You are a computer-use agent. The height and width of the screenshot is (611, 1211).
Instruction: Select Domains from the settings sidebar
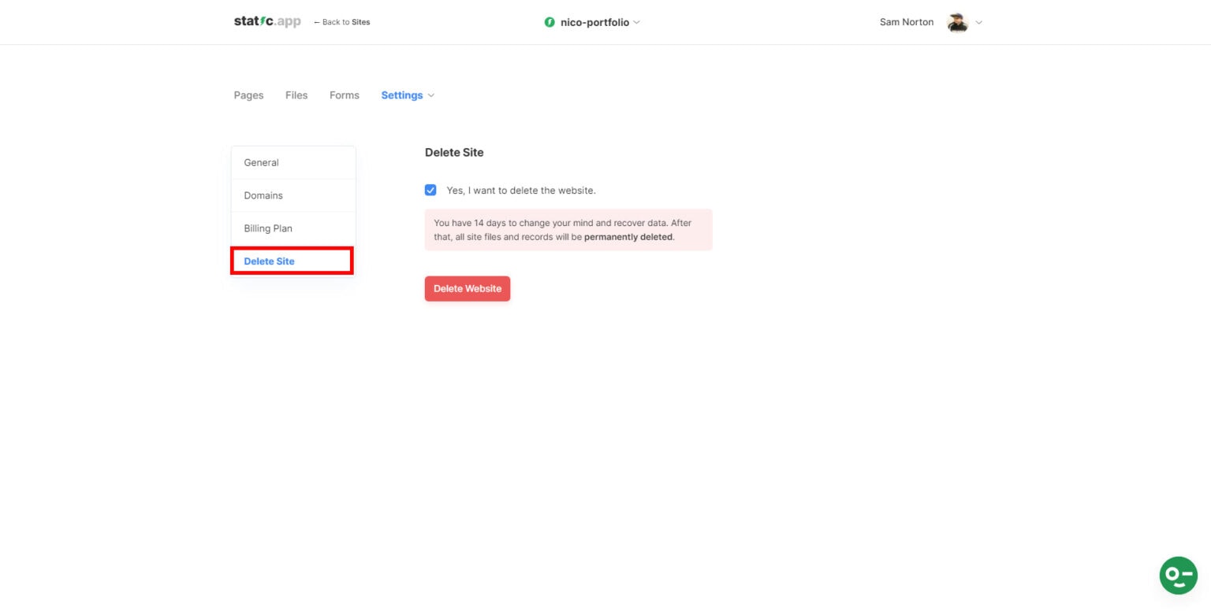tap(263, 195)
